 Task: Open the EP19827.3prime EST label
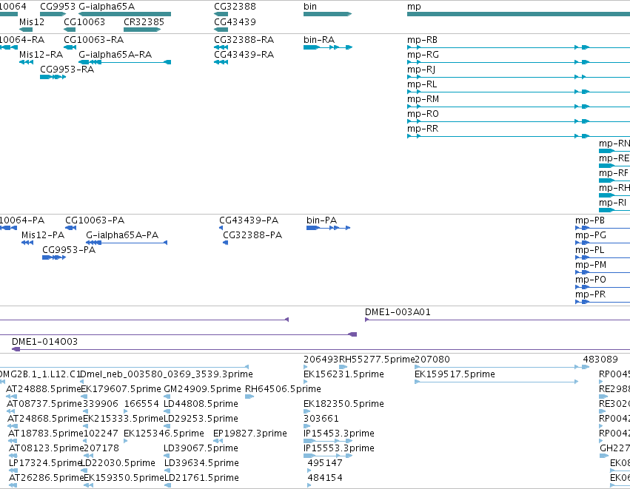250,434
